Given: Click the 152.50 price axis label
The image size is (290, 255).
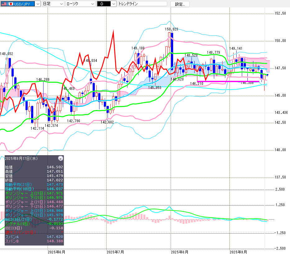Looking at the screenshot, I should click(280, 13).
